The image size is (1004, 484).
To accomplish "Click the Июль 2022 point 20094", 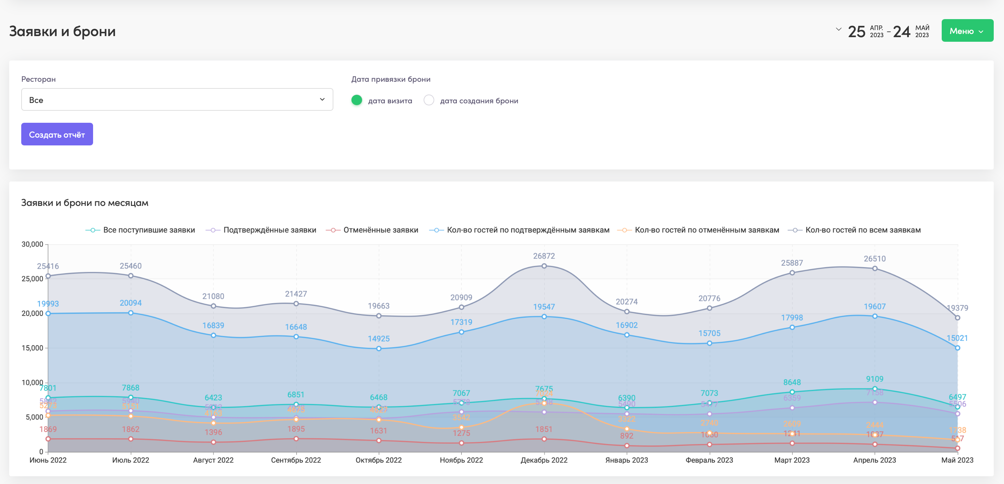I will 131,313.
